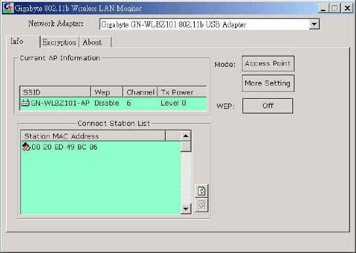The image size is (356, 253).
Task: Open the More Setting button
Action: [x=268, y=83]
